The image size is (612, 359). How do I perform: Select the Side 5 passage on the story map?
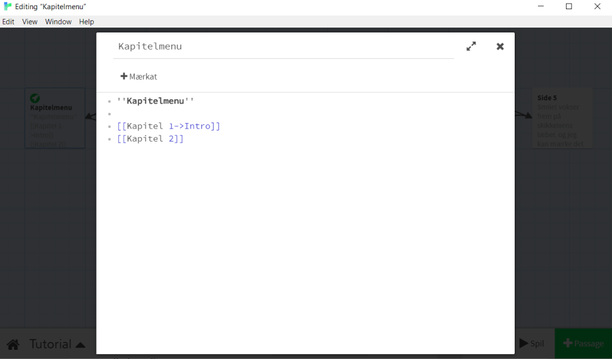pyautogui.click(x=562, y=118)
